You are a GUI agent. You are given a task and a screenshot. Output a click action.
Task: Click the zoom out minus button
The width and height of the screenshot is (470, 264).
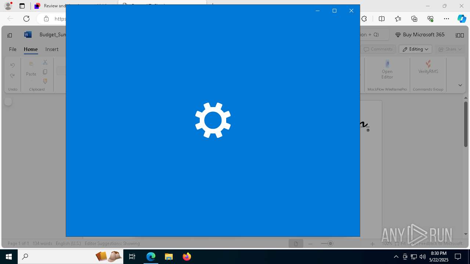[x=311, y=244]
